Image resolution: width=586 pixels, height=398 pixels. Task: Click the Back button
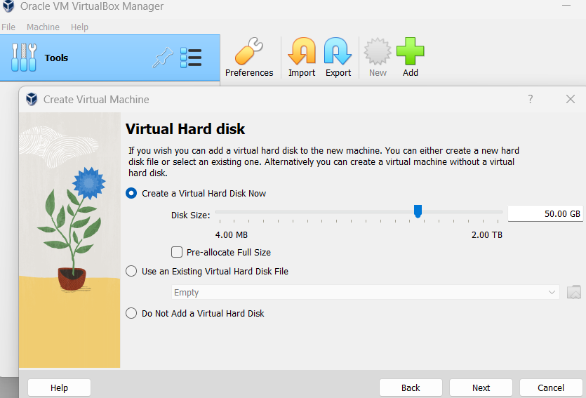click(x=411, y=387)
